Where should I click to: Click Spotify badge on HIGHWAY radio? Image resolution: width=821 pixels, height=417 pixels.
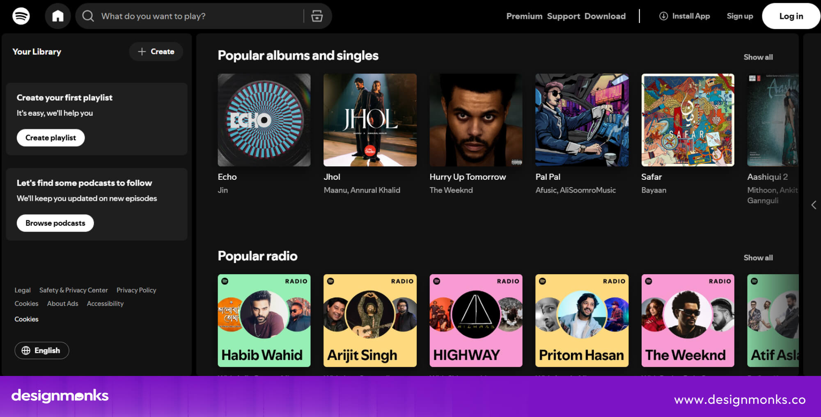pyautogui.click(x=437, y=281)
